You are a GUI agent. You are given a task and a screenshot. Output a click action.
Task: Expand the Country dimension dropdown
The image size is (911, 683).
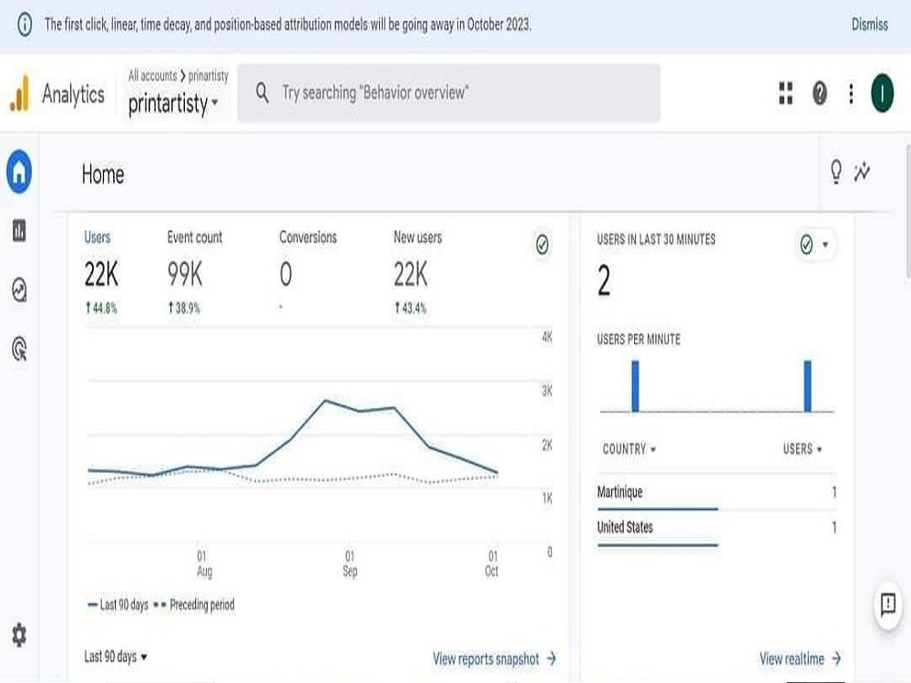tap(629, 449)
